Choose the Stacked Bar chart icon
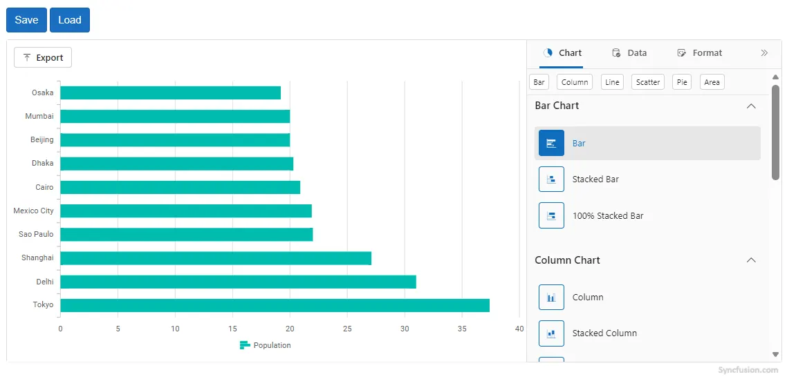 point(551,179)
